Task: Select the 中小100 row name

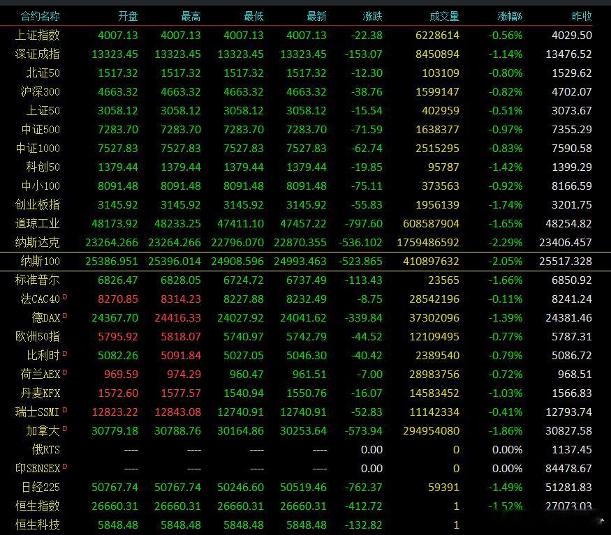Action: point(41,186)
